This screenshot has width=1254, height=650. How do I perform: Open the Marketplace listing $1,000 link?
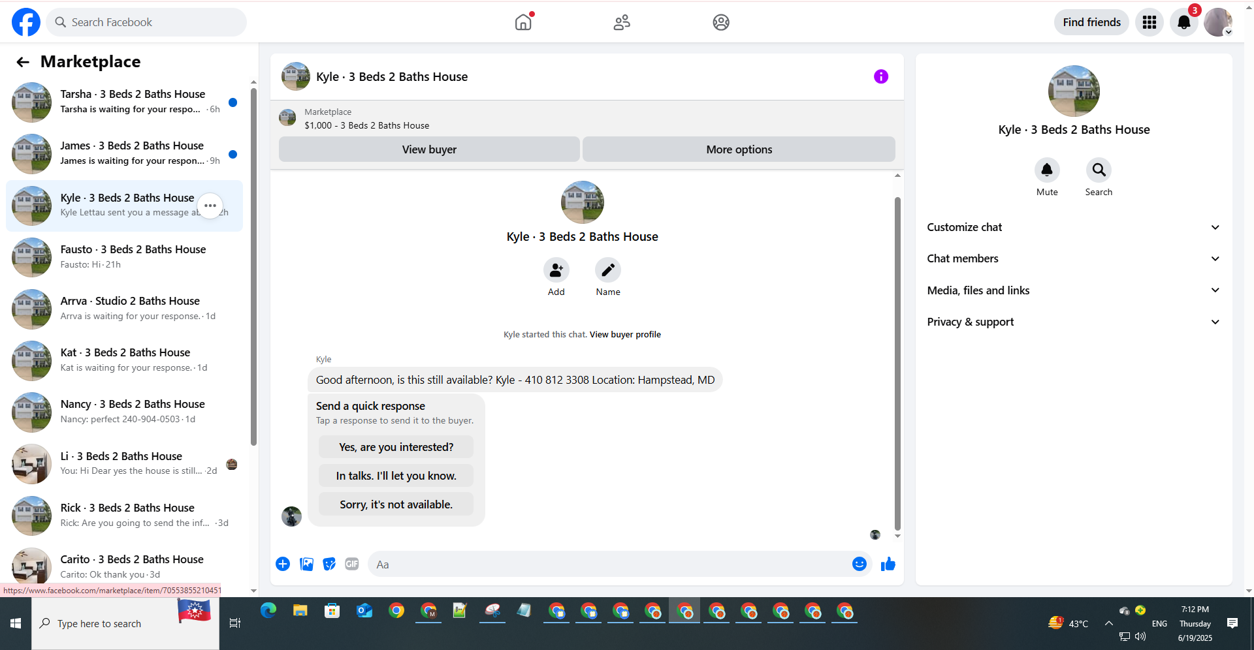pos(366,125)
